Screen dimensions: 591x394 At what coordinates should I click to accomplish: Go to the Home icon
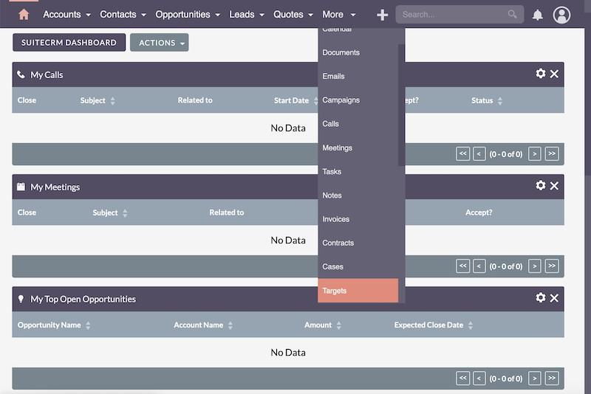(24, 14)
